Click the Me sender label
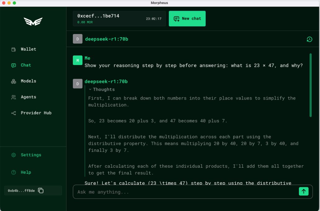Viewport: 320px width, 211px height. [x=87, y=58]
